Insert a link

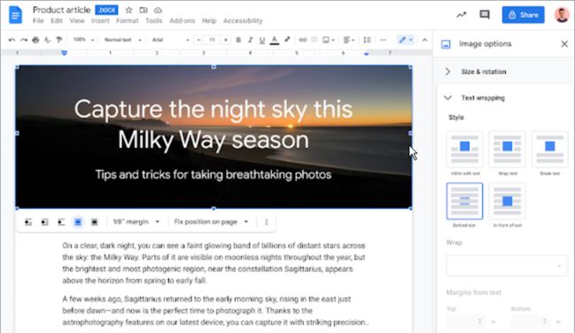click(302, 40)
